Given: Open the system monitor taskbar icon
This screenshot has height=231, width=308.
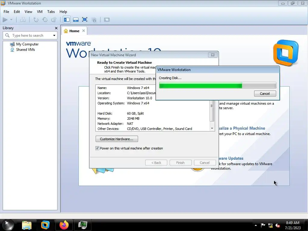Looking at the screenshot, I should [82, 225].
